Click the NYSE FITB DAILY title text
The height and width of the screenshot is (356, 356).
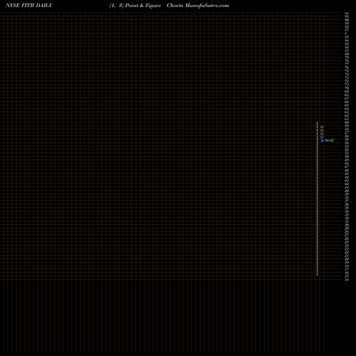[29, 6]
